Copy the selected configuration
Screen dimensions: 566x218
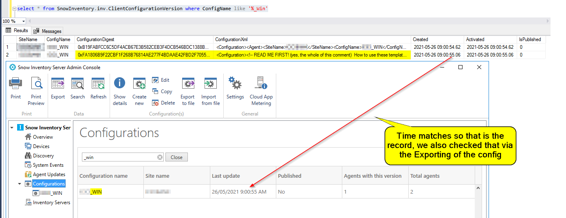163,92
